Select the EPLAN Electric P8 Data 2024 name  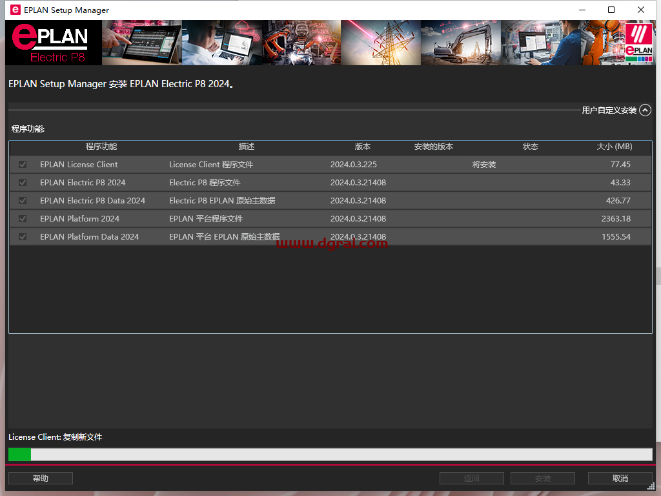click(92, 201)
